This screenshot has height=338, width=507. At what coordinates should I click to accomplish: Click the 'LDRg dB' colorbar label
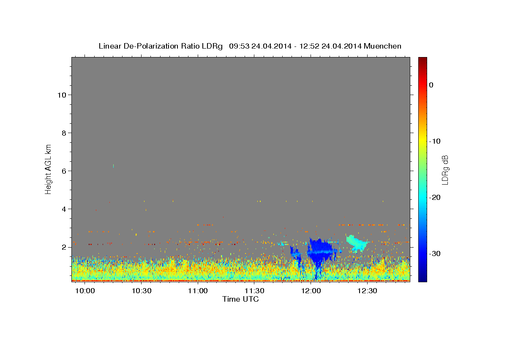tap(445, 169)
